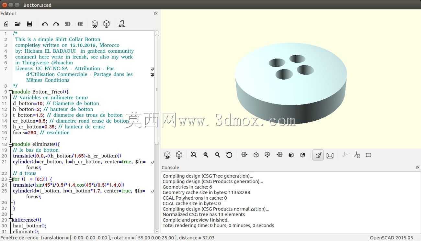421x241 pixels.
Task: Click the 'Console' panel title
Action: (x=170, y=168)
